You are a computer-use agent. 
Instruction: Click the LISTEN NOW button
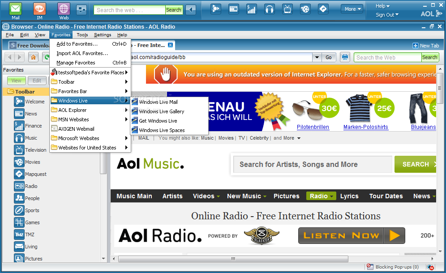[352, 235]
